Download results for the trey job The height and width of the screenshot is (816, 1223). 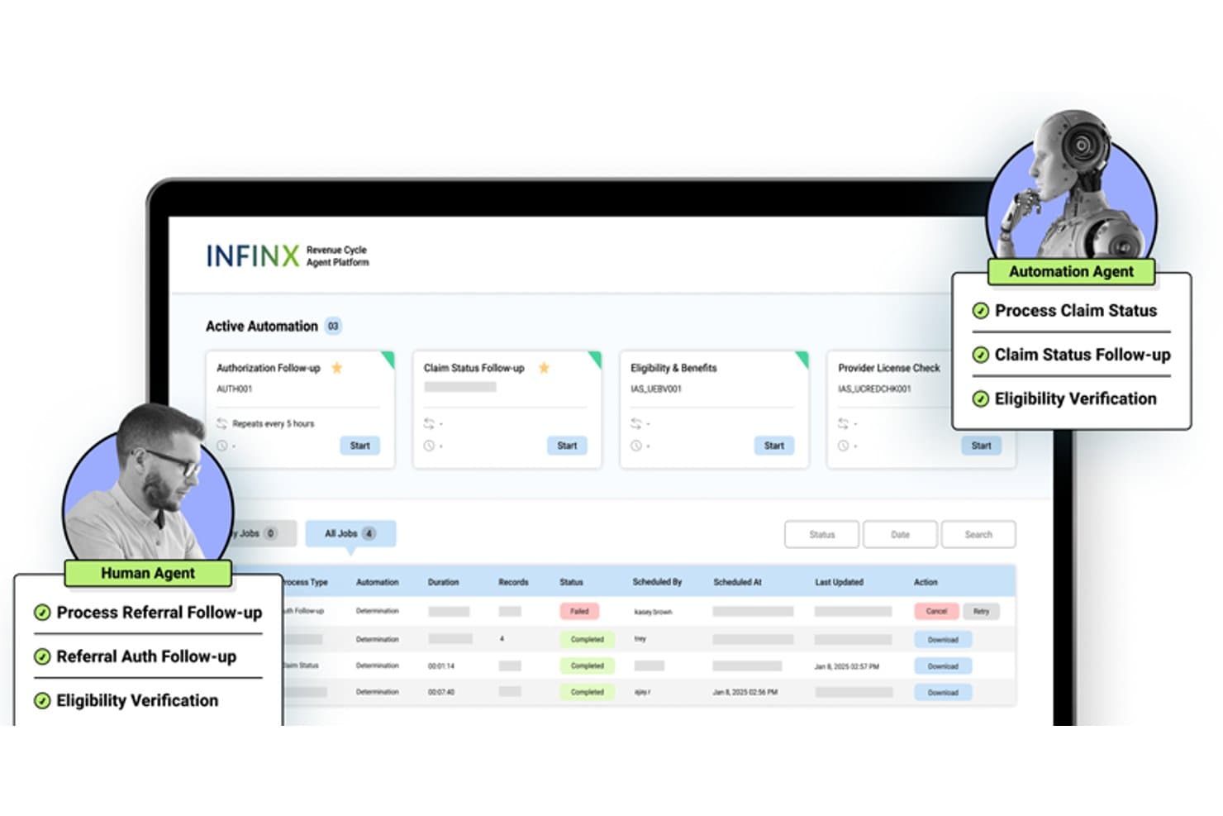click(943, 639)
